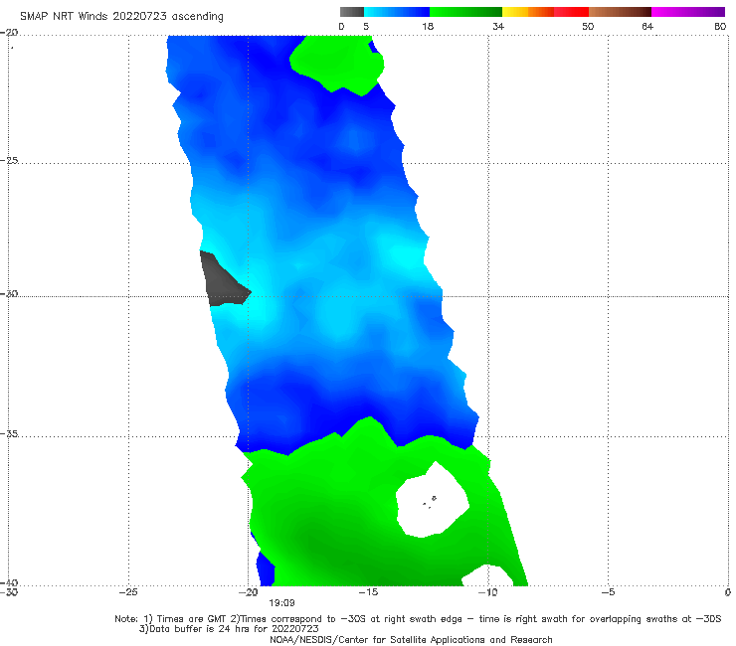The image size is (736, 646).
Task: Click the longitude label '-10' on bottom axis
Action: [487, 592]
